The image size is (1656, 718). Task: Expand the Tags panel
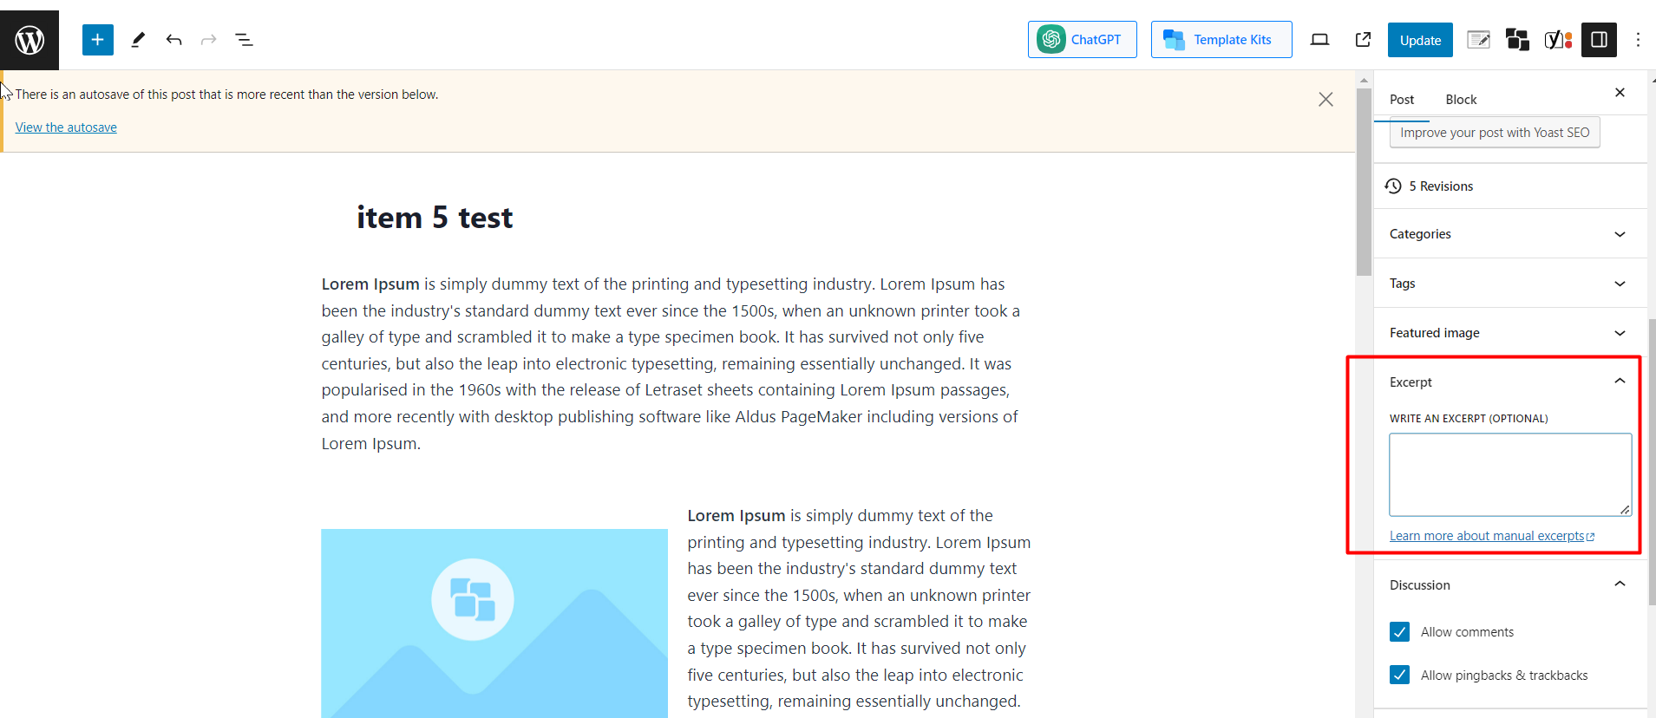1509,284
